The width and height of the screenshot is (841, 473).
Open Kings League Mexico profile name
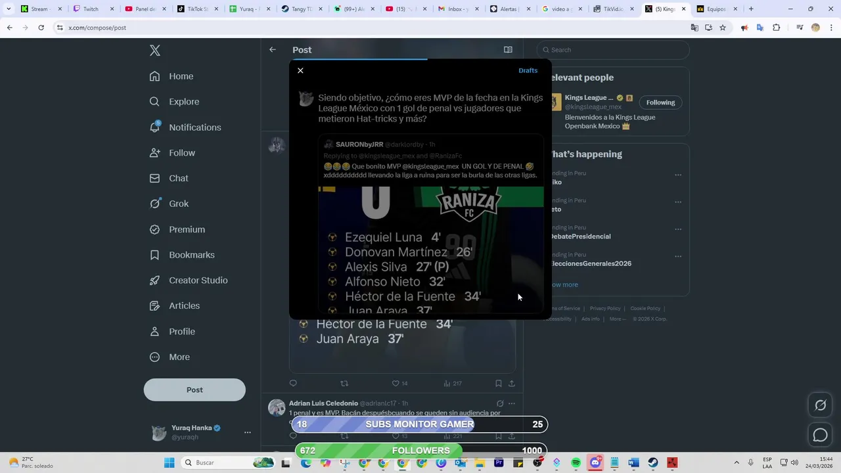point(589,98)
